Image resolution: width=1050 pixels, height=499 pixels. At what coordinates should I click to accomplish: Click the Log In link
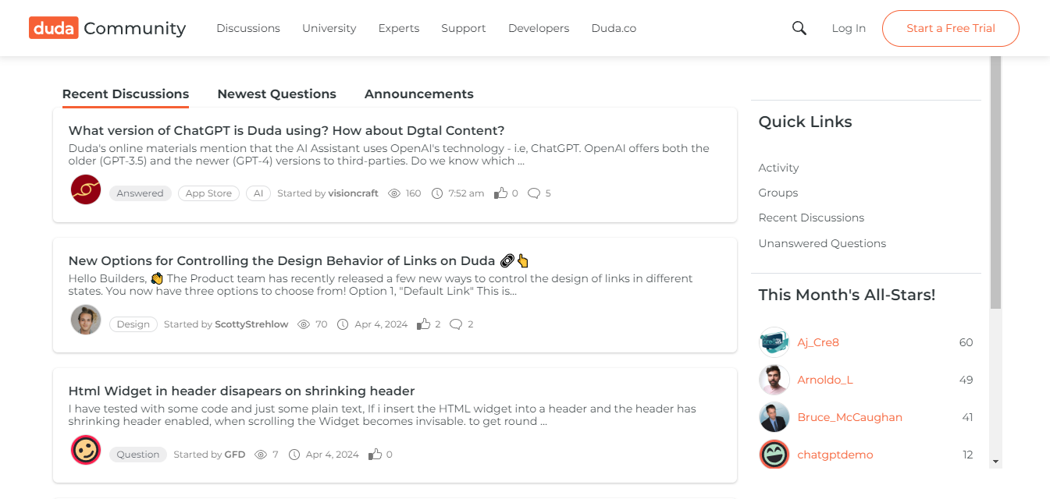click(849, 28)
